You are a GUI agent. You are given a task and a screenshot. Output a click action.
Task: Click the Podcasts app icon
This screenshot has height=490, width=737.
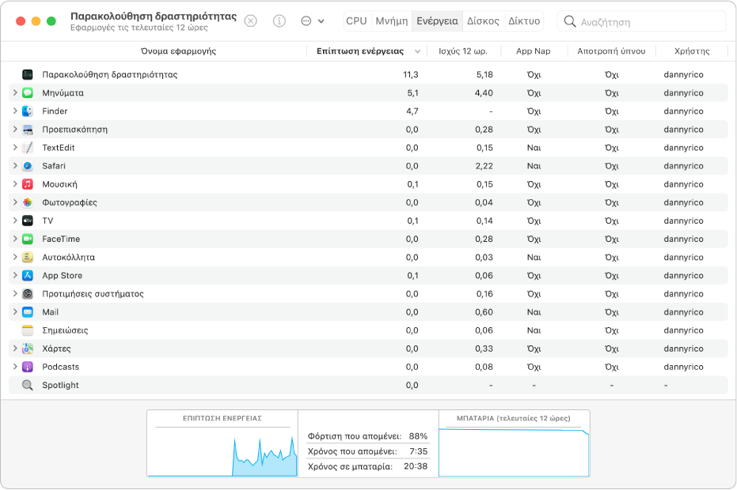click(28, 367)
